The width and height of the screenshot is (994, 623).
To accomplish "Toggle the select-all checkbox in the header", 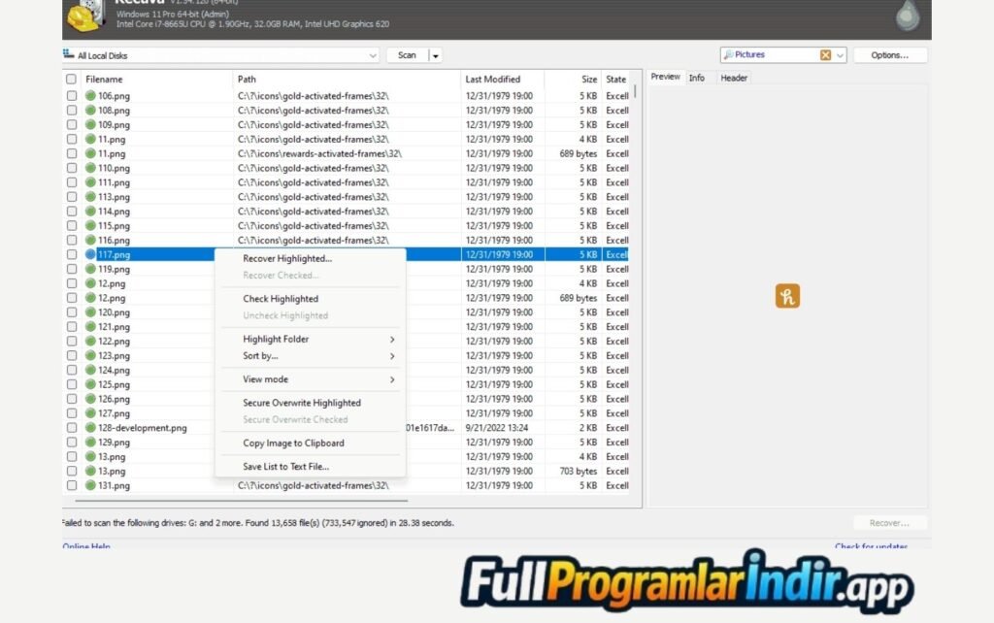I will point(72,80).
